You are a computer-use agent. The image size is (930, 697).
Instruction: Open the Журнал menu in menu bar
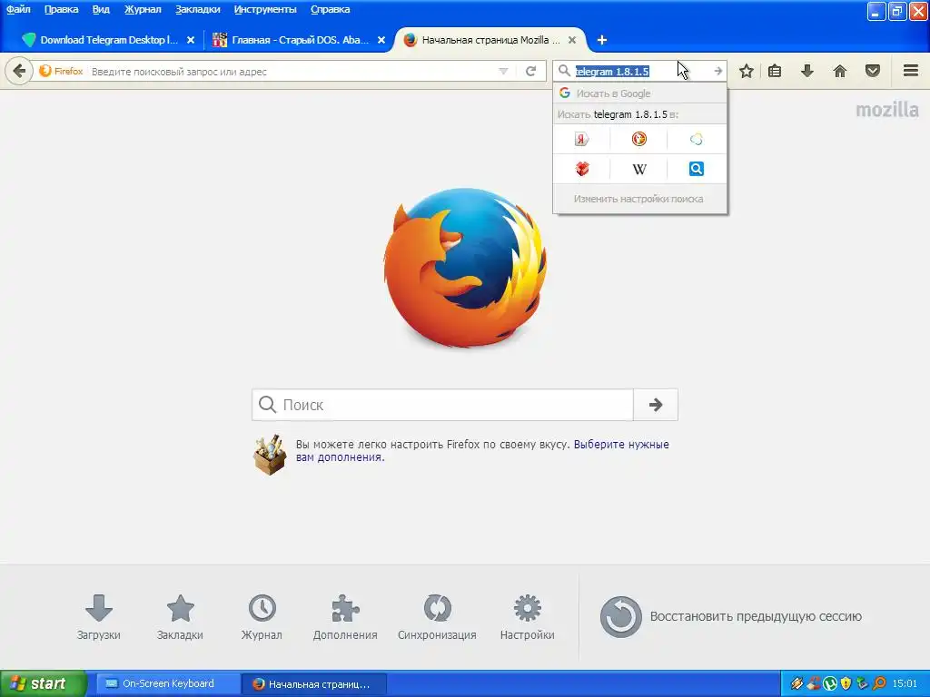[143, 9]
